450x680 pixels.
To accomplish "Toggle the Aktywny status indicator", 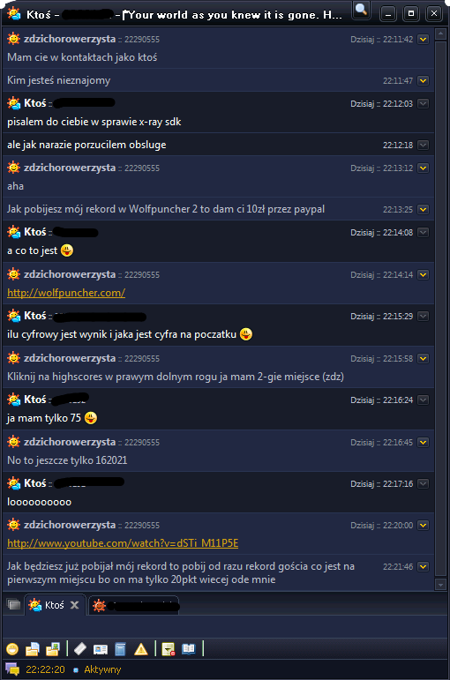I will 97,669.
